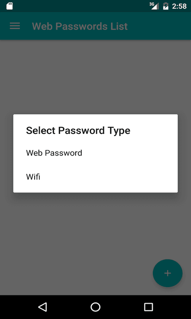Tap the floating plus add button
The image size is (191, 319).
point(168,273)
